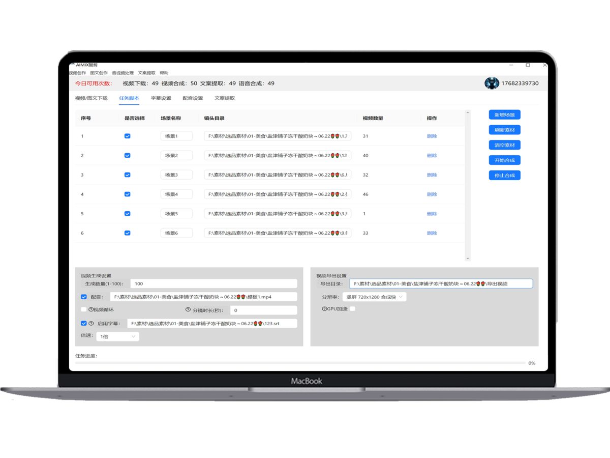Image resolution: width=610 pixels, height=458 pixels.
Task: Click table scrollbar down arrow
Action: (468, 259)
